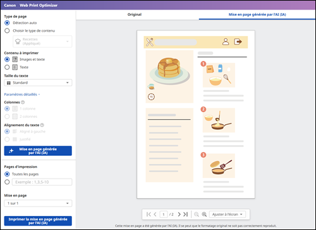The width and height of the screenshot is (316, 230).
Task: Select Toutes les pages radio button
Action: click(7, 174)
